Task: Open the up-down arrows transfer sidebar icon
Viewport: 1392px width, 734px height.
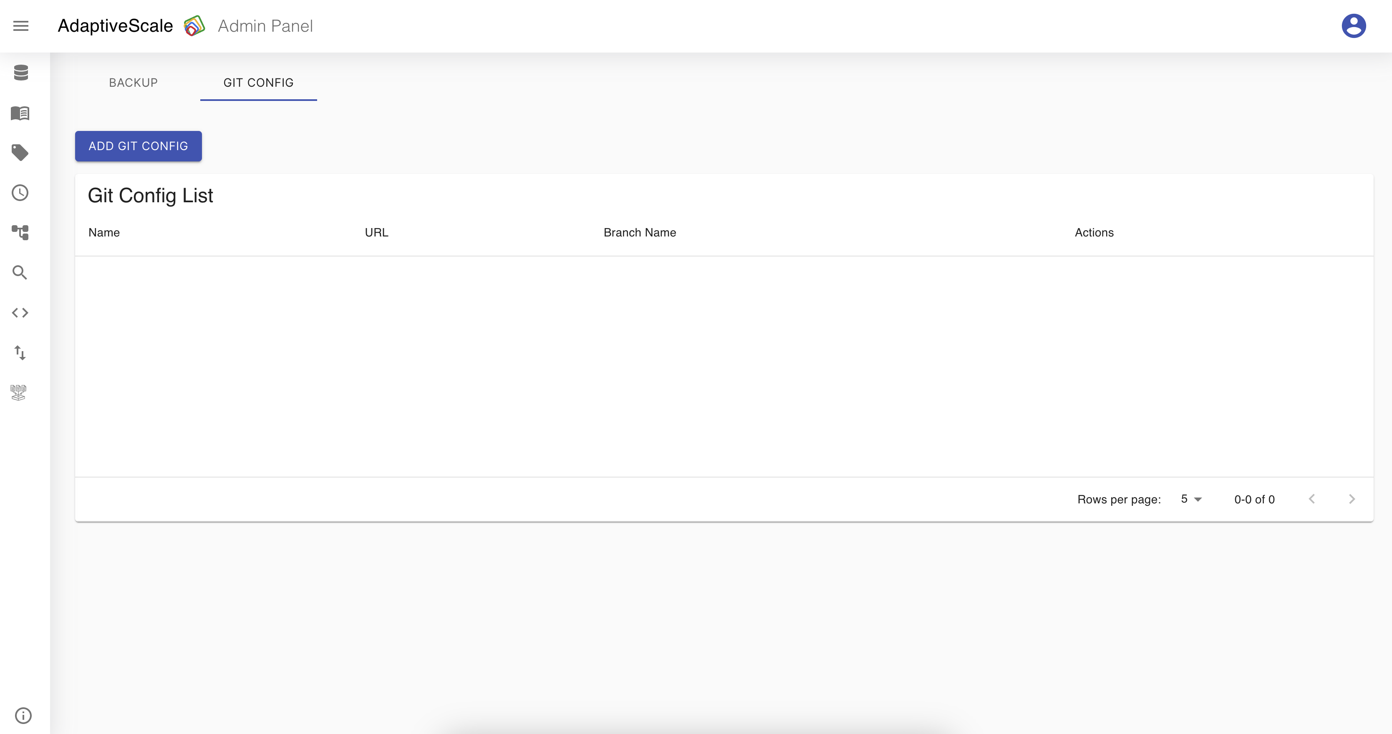Action: point(20,353)
